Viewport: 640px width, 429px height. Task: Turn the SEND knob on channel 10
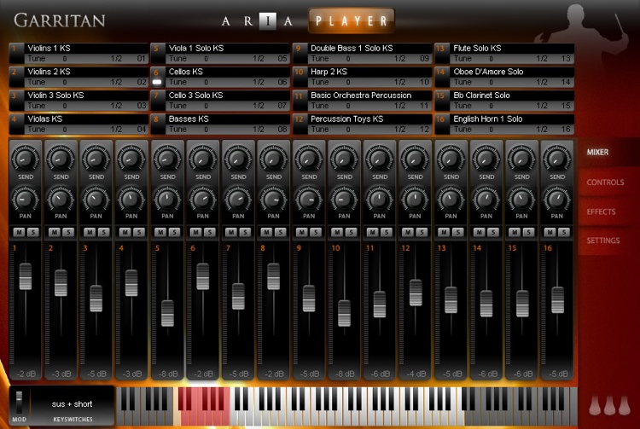(344, 158)
